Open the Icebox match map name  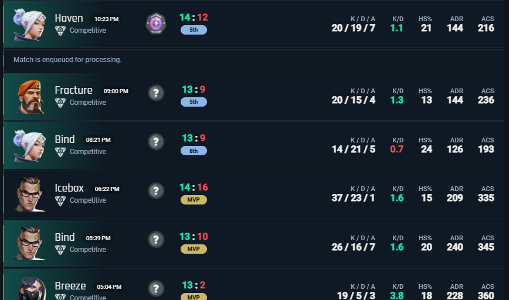69,188
